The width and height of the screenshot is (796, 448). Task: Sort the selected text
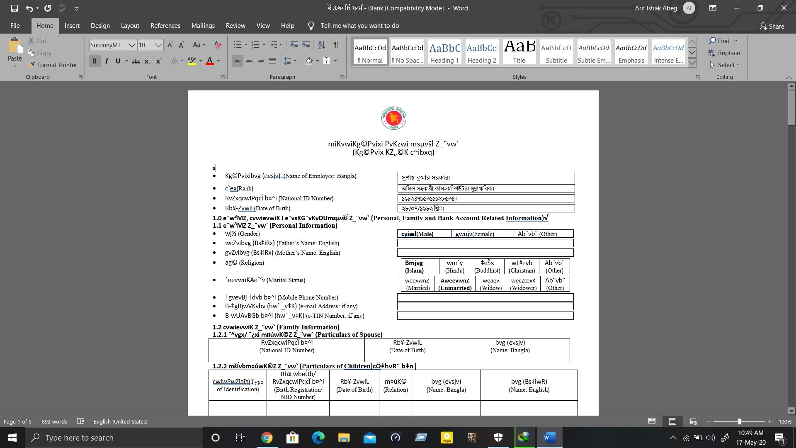coord(321,45)
